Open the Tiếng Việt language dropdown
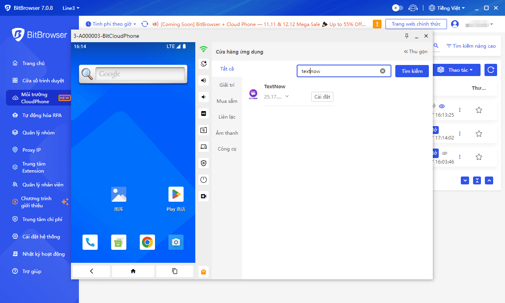This screenshot has height=303, width=505. tap(447, 8)
